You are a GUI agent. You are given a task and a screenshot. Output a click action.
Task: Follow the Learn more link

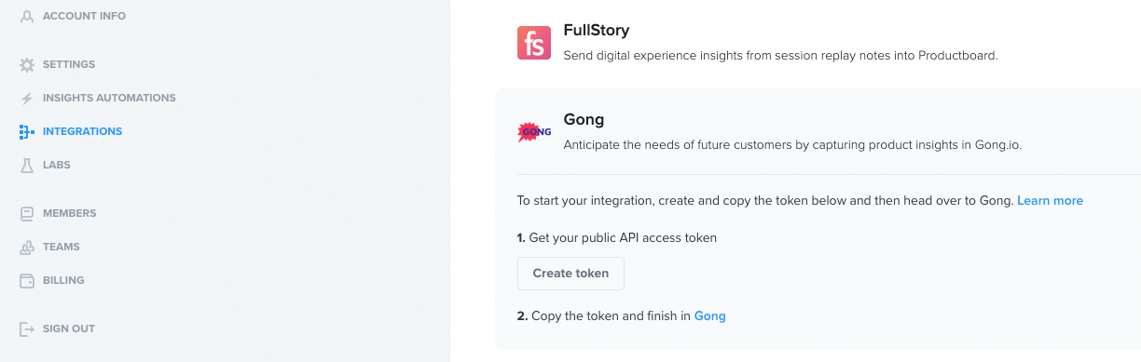point(1050,200)
